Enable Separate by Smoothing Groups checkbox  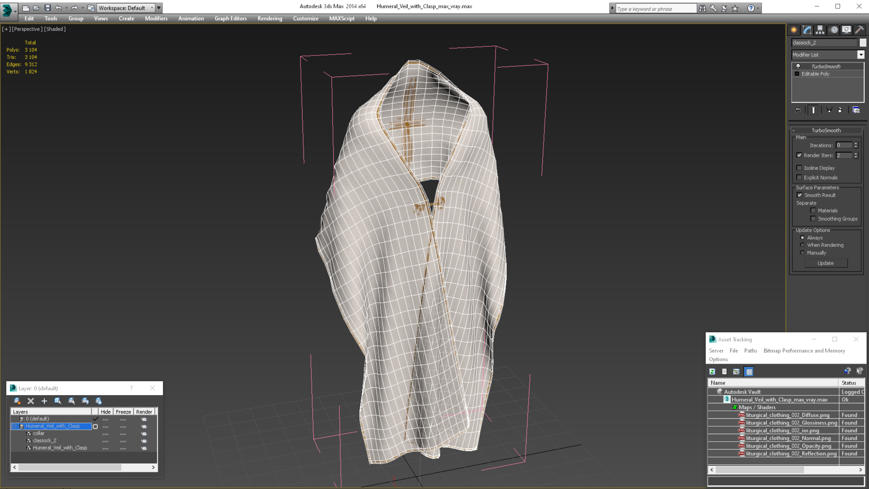coord(813,219)
